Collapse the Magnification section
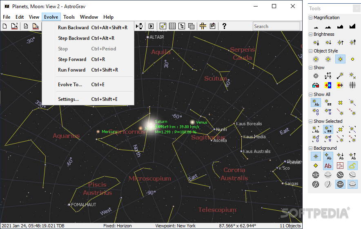The width and height of the screenshot is (361, 229). [x=311, y=17]
